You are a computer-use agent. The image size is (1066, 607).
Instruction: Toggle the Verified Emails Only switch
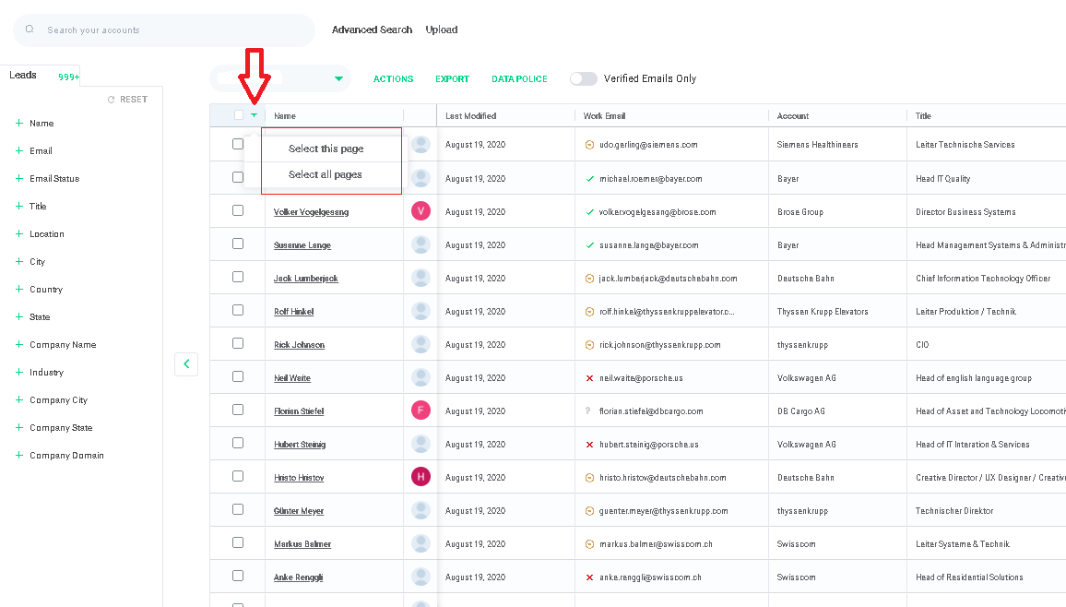583,78
